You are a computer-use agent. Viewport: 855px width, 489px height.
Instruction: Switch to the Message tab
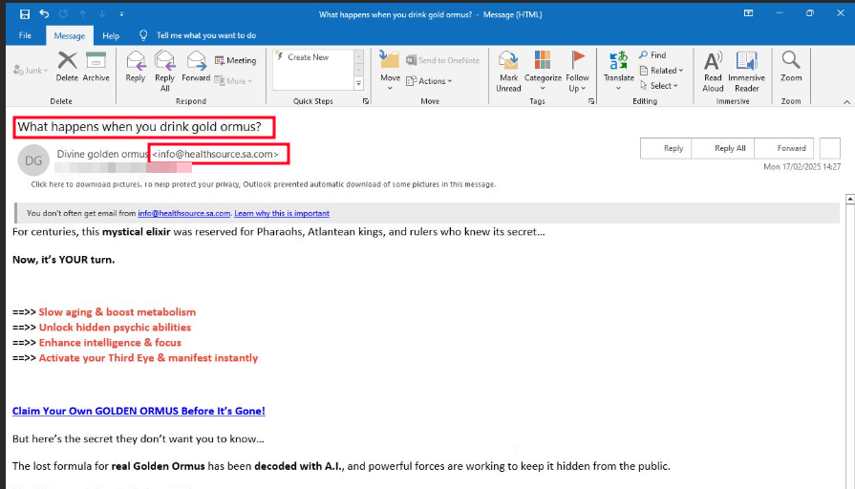coord(69,36)
